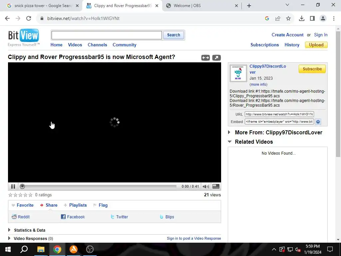341x256 pixels.
Task: Widen the player with the double-arrow icon
Action: pyautogui.click(x=205, y=58)
